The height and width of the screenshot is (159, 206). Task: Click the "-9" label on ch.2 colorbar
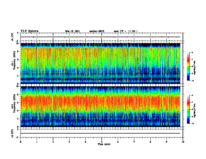(192, 116)
